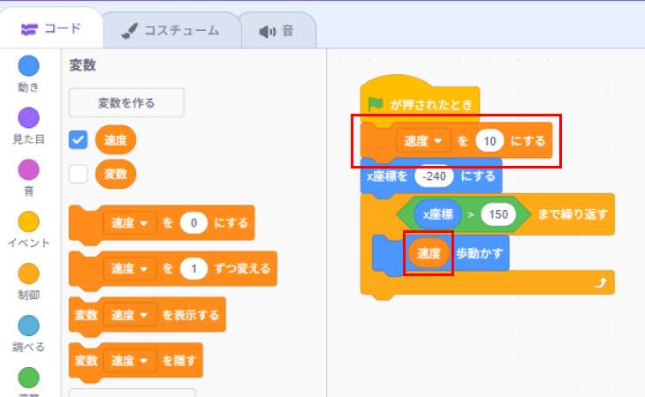
Task: Click the 変数を作る button
Action: (126, 102)
